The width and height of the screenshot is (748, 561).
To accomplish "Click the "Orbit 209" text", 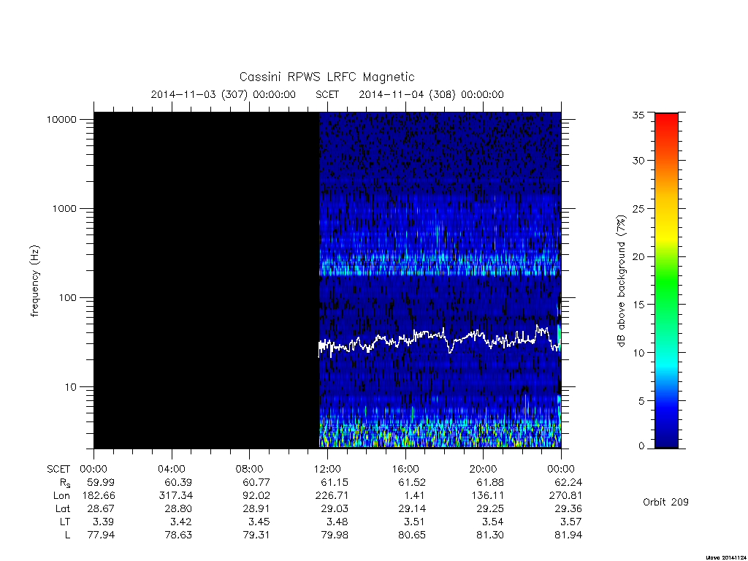I will click(665, 502).
